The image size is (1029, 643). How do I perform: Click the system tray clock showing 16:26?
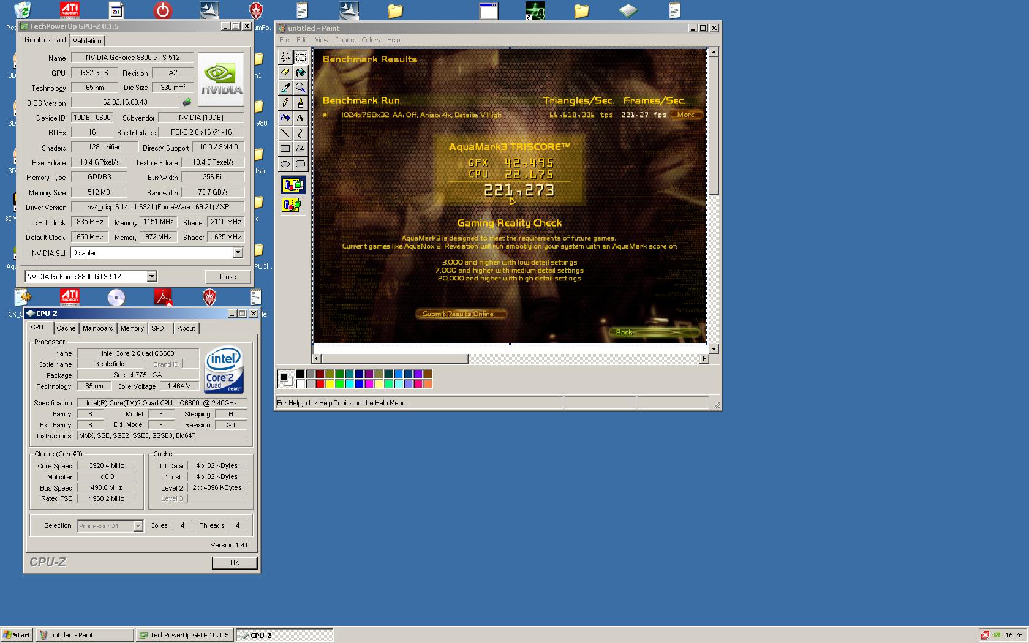coord(1014,635)
